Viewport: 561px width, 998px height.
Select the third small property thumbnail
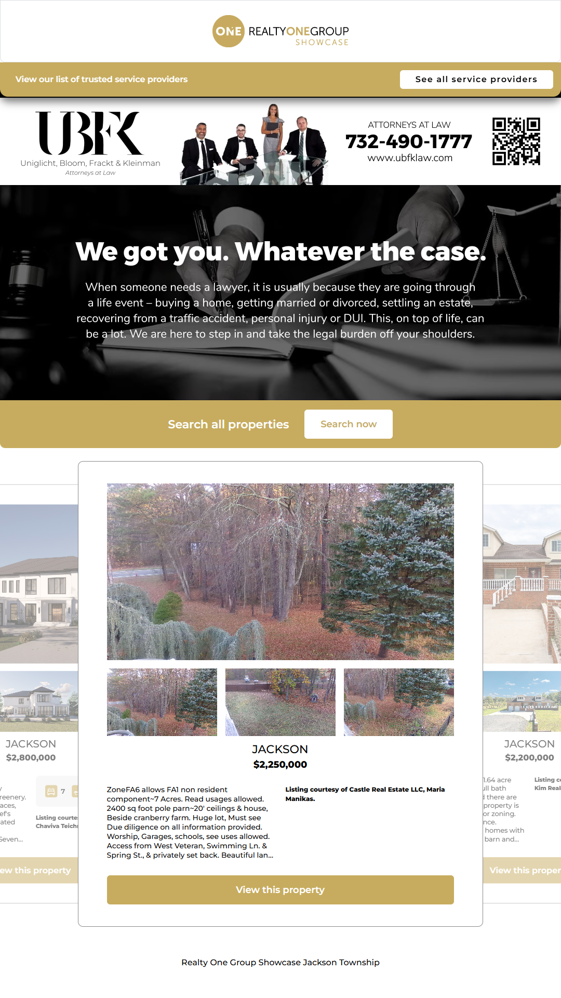399,702
